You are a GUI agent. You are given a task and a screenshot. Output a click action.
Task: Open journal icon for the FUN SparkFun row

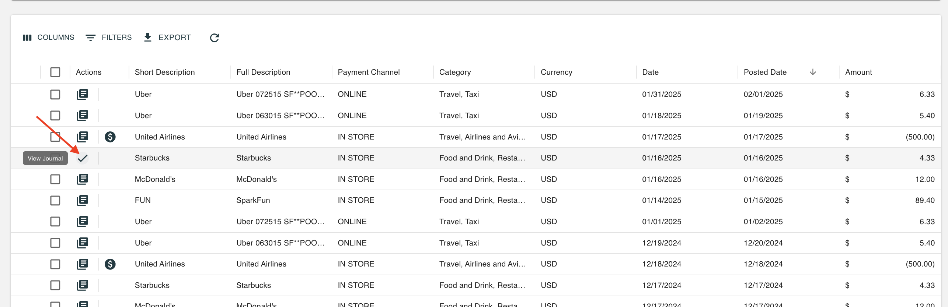click(83, 201)
